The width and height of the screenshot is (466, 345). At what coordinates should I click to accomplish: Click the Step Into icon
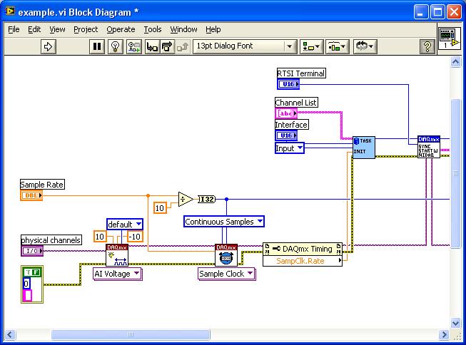pyautogui.click(x=151, y=46)
